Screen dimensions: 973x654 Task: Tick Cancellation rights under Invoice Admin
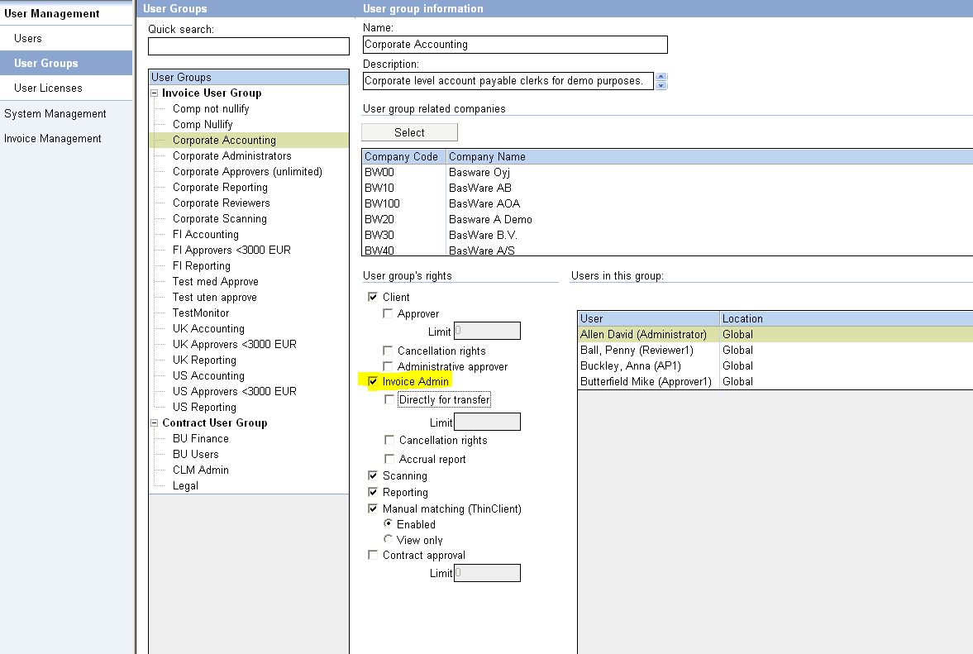coord(389,440)
